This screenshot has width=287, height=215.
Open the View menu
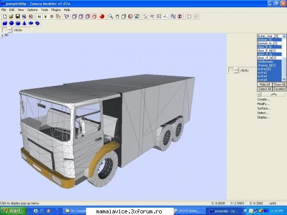pyautogui.click(x=21, y=10)
